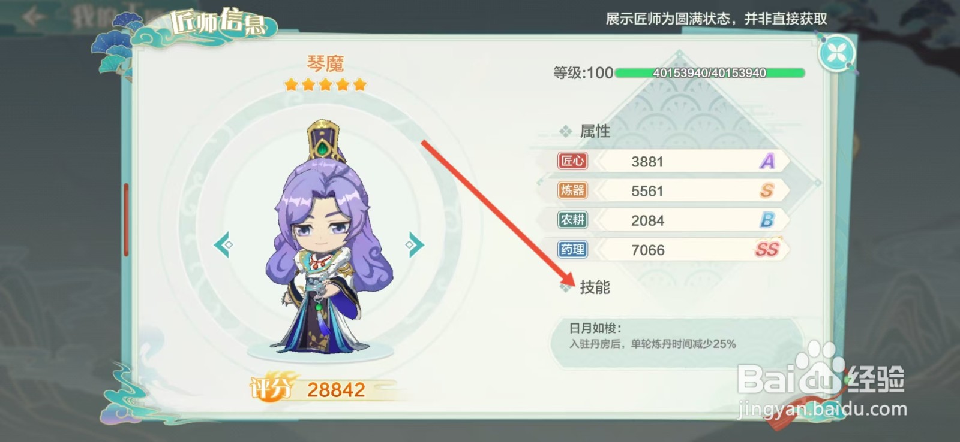Tap the five-star rating row
Screen dimensions: 960x442
point(325,84)
